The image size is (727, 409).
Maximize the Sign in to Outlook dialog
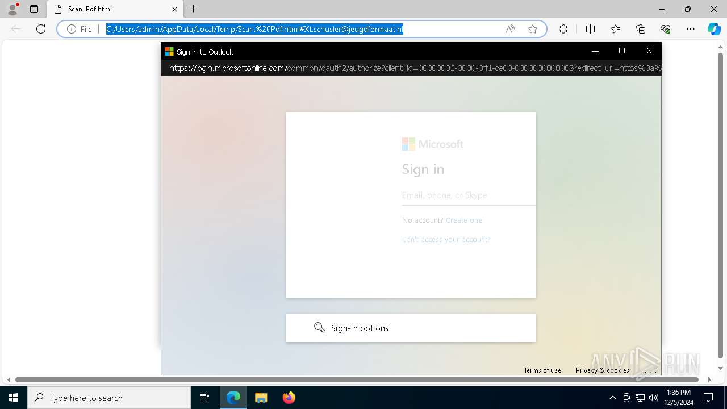622,51
